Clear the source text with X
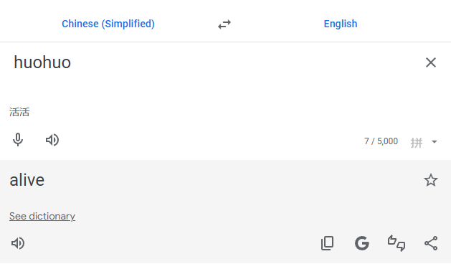 pyautogui.click(x=431, y=62)
